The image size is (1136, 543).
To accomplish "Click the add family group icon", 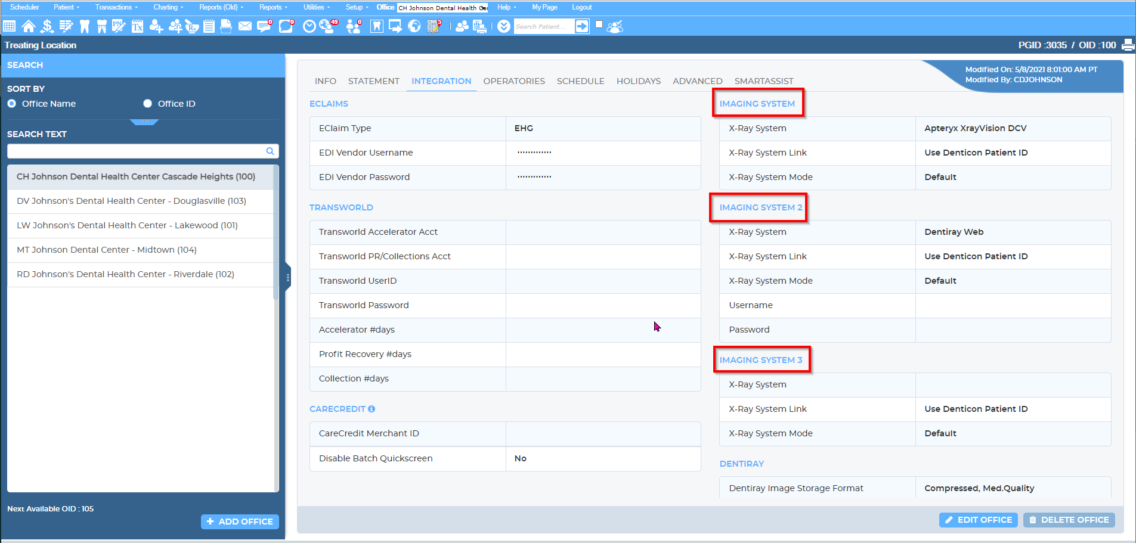I will pos(175,26).
